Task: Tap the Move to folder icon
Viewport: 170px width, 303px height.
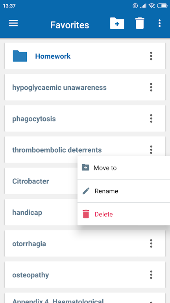Action: 85,167
